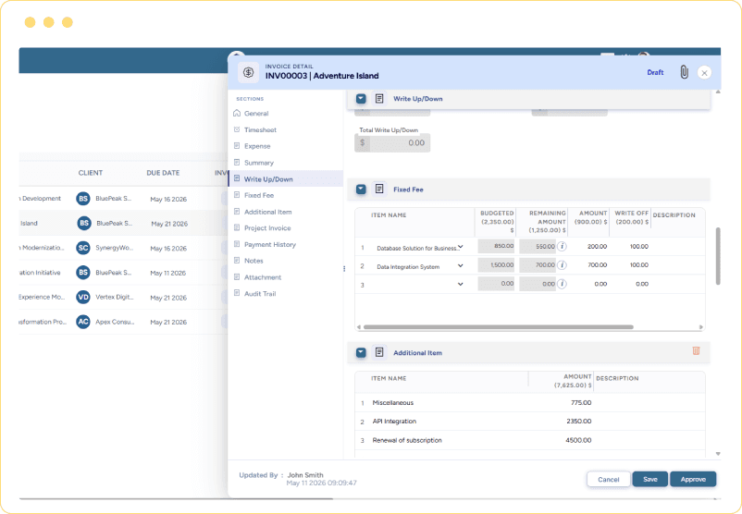Click the Timesheet clock icon in sections
742x514 pixels.
[x=237, y=129]
